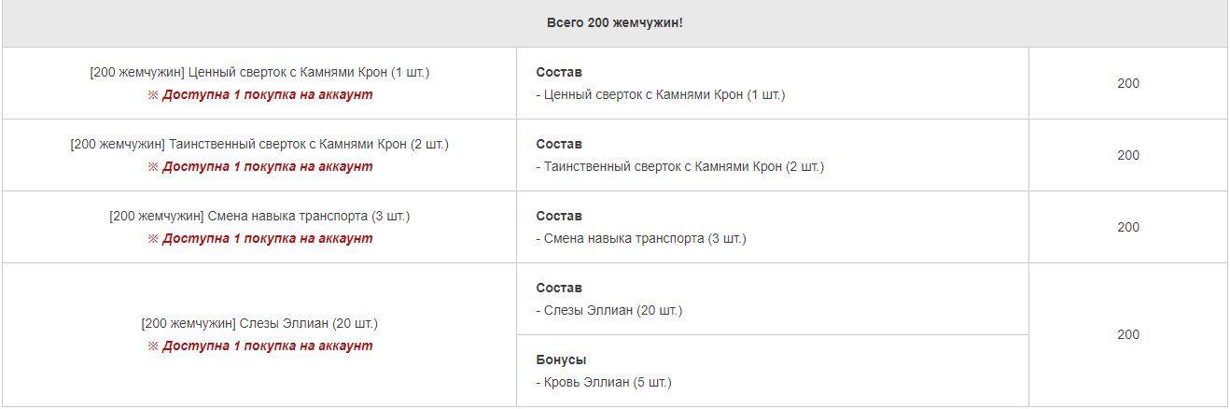The image size is (1230, 409).
Task: Click the price 200 in the Ценный сверток row
Action: click(x=1128, y=83)
